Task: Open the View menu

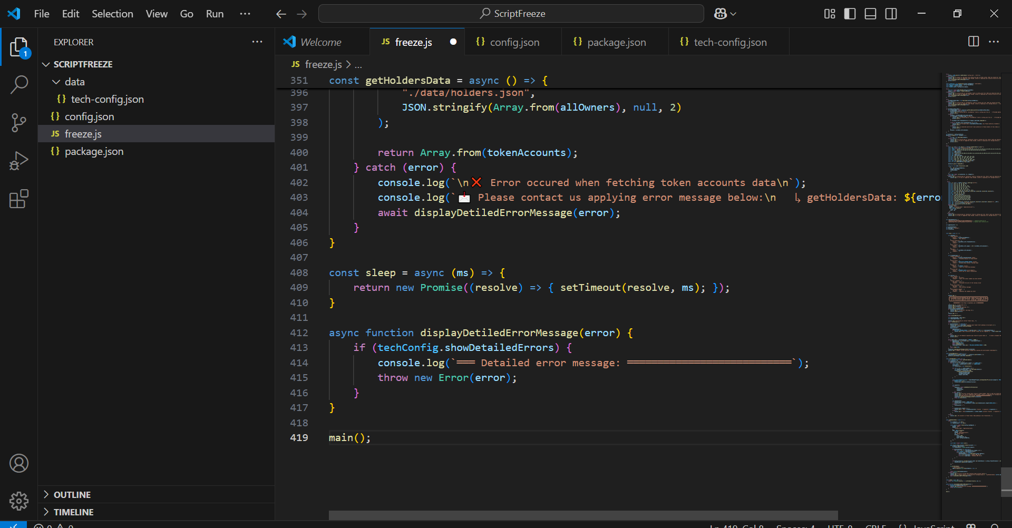Action: pyautogui.click(x=157, y=14)
